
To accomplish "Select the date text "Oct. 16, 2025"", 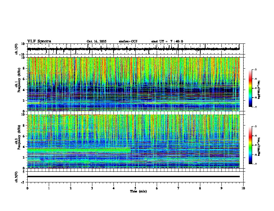I will 97,41.
